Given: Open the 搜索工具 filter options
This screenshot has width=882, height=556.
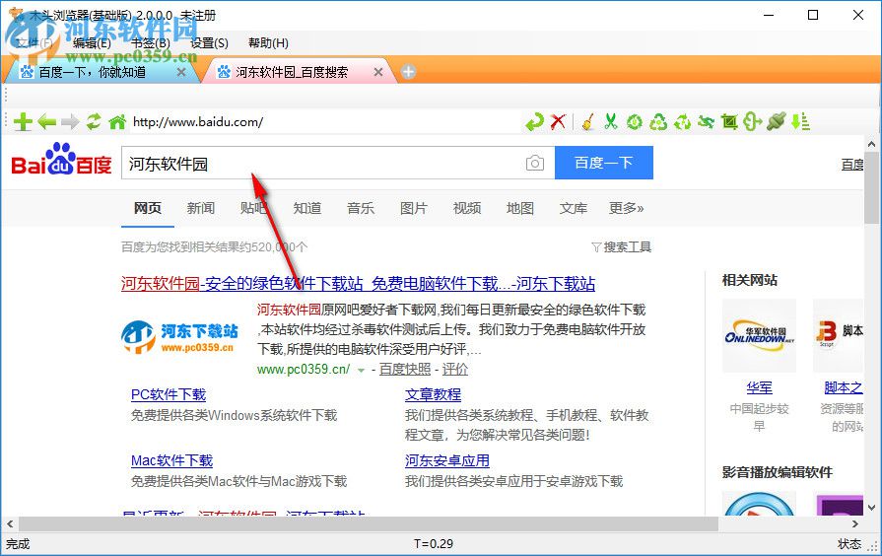Looking at the screenshot, I should tap(621, 247).
